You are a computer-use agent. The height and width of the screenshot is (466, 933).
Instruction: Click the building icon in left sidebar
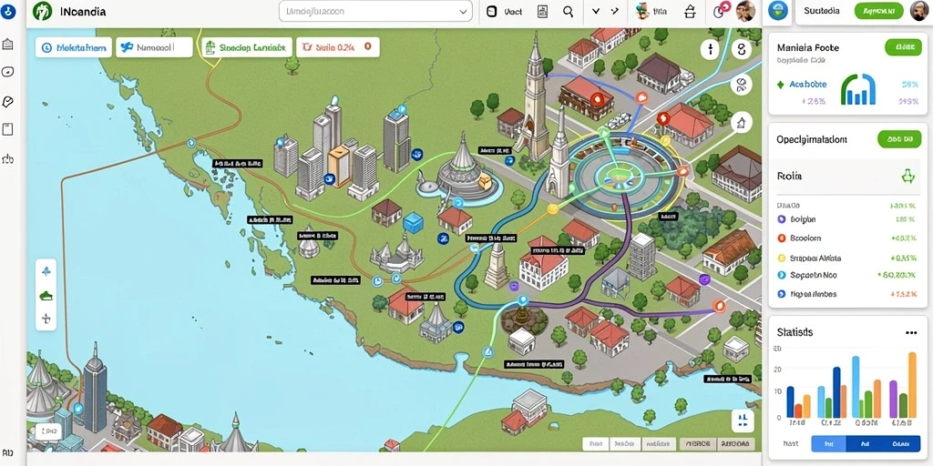(x=7, y=44)
